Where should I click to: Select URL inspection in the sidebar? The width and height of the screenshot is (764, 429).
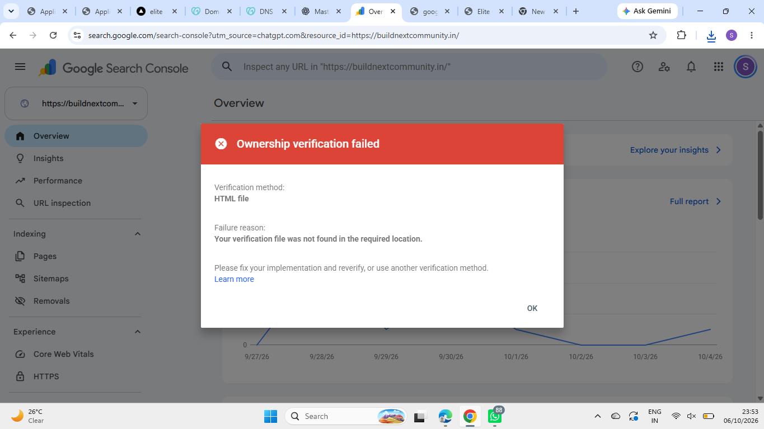coord(76,203)
